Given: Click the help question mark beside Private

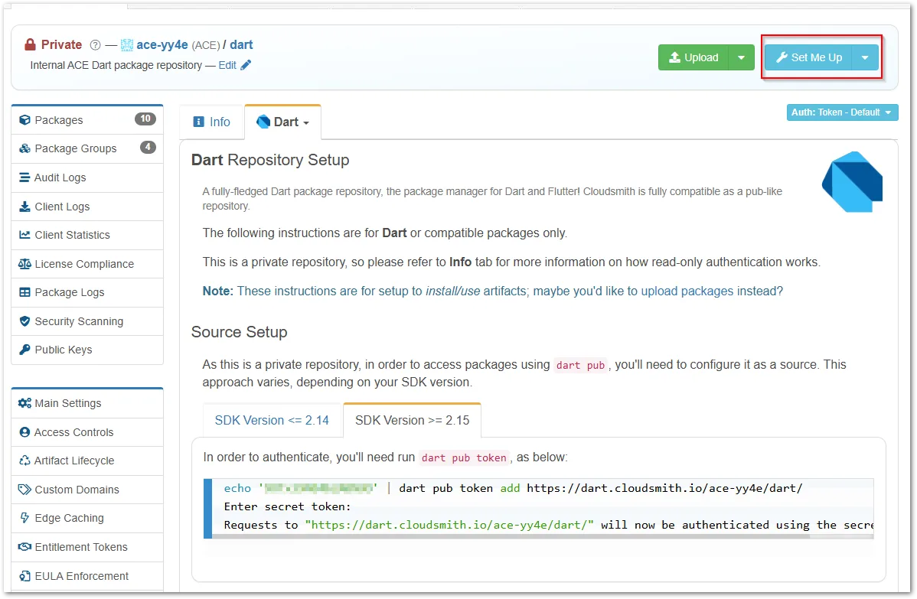Looking at the screenshot, I should tap(96, 45).
